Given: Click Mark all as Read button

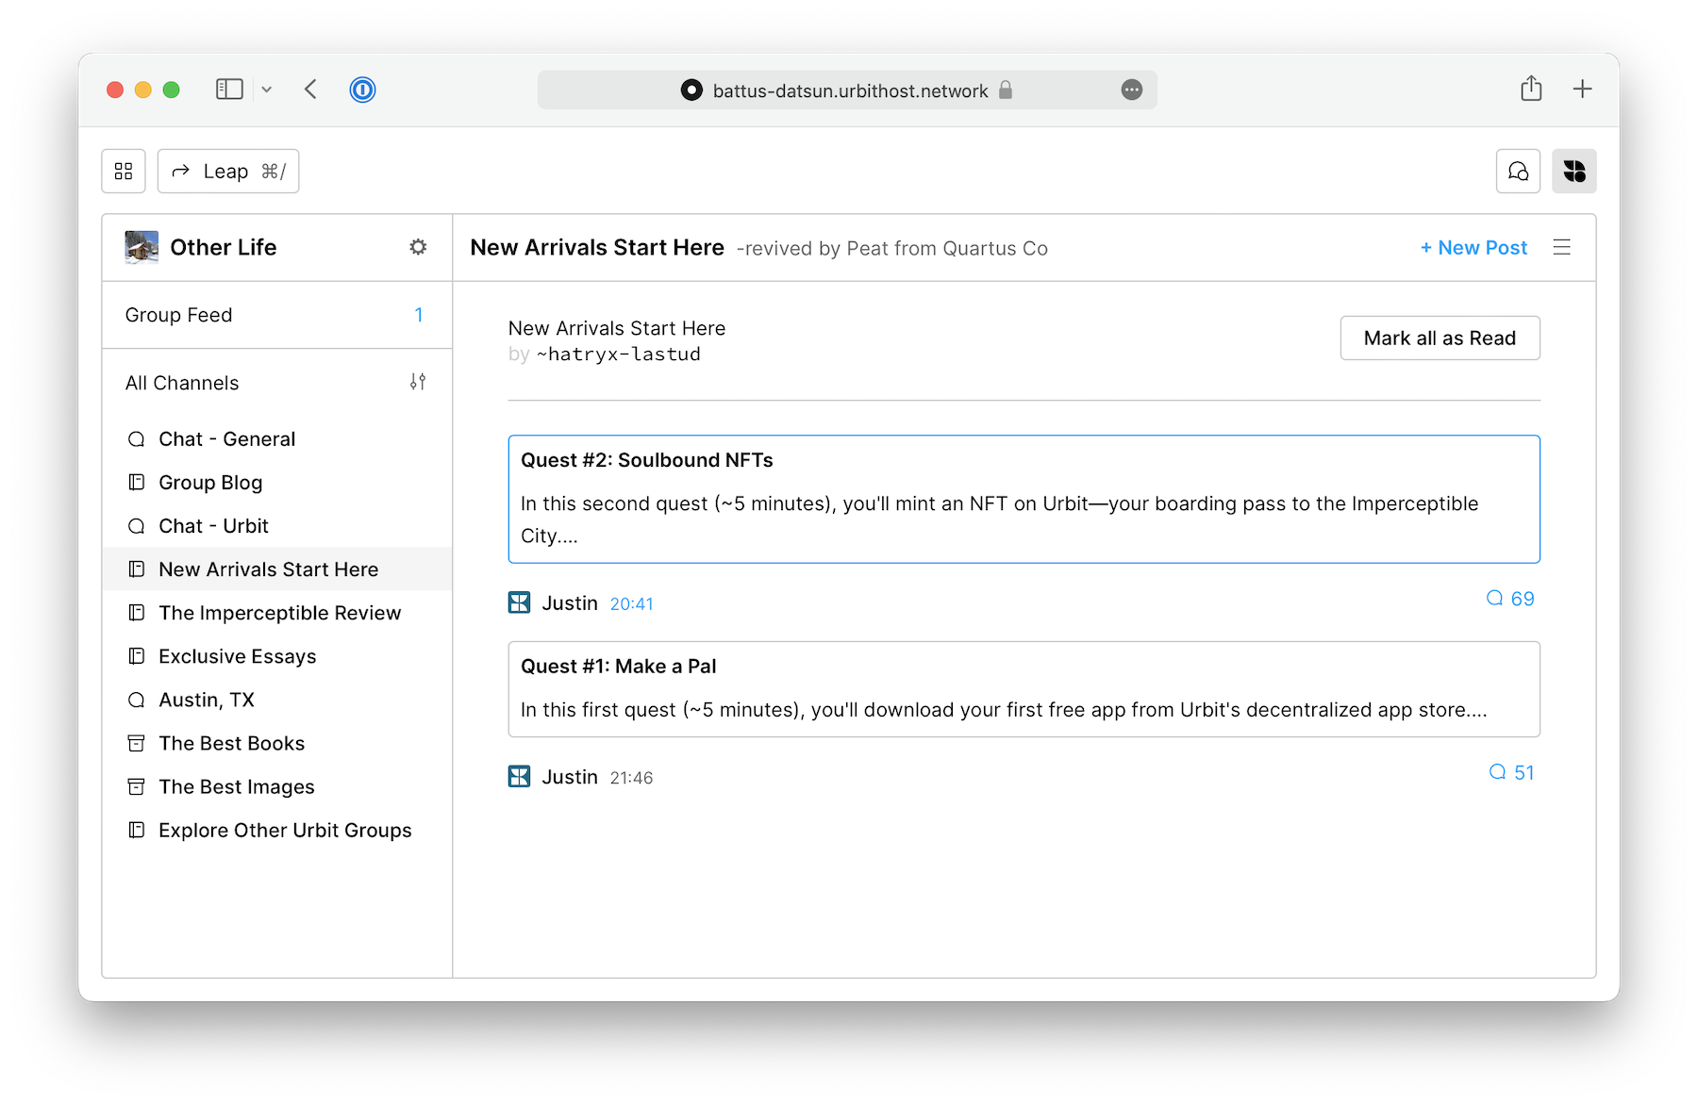Looking at the screenshot, I should (x=1440, y=338).
